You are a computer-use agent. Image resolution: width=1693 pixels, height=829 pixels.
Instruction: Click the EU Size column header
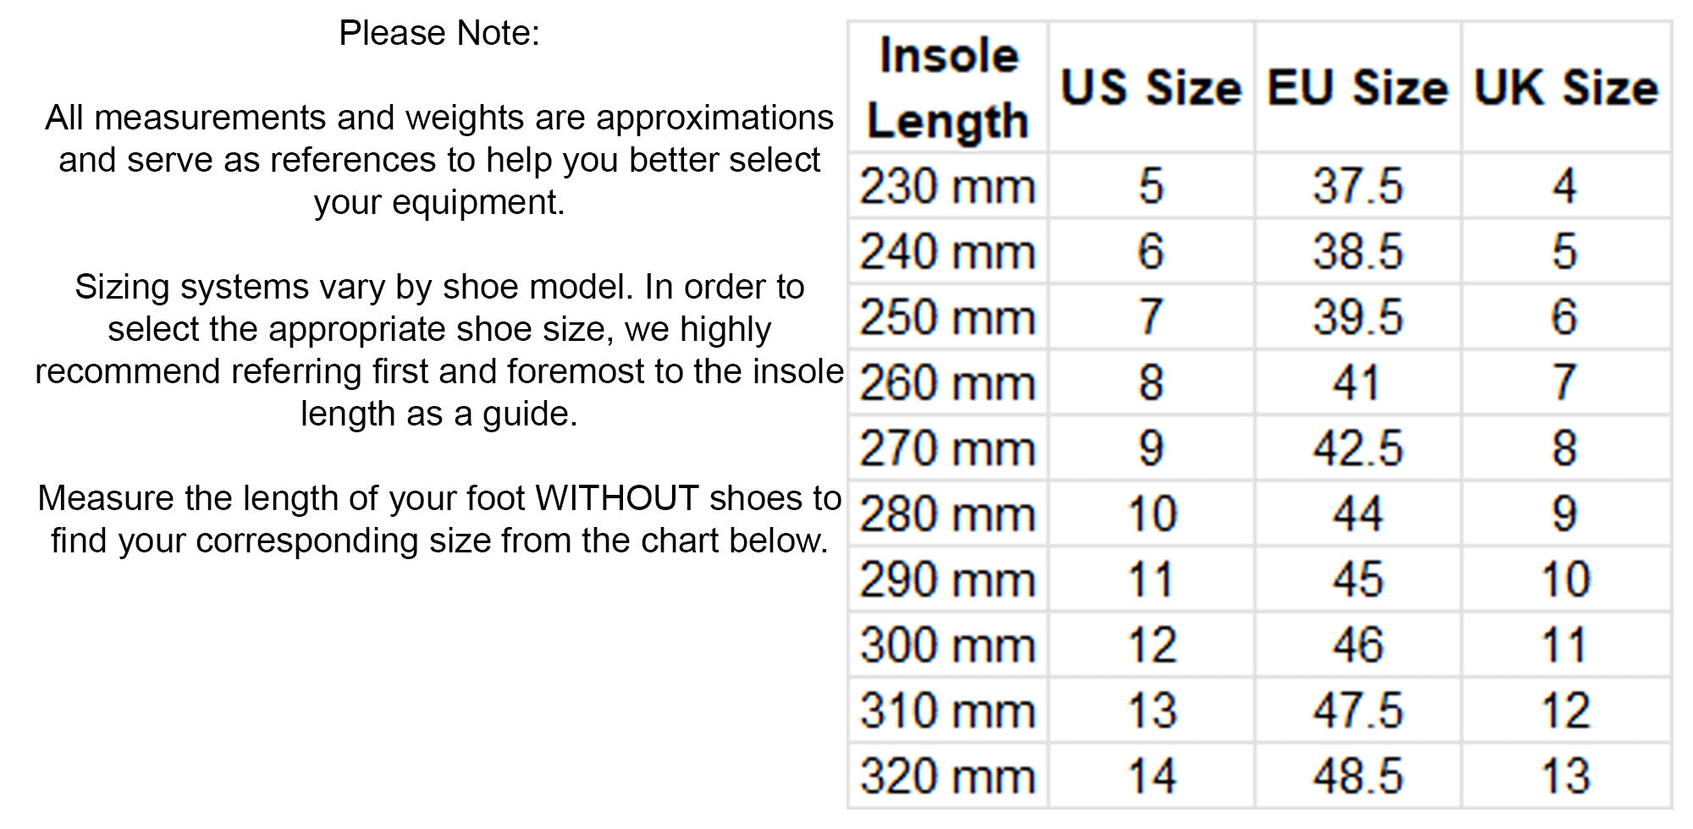tap(1357, 88)
